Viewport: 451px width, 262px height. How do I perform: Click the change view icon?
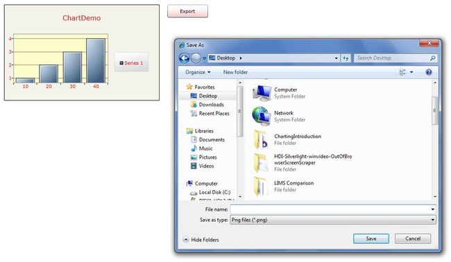402,72
